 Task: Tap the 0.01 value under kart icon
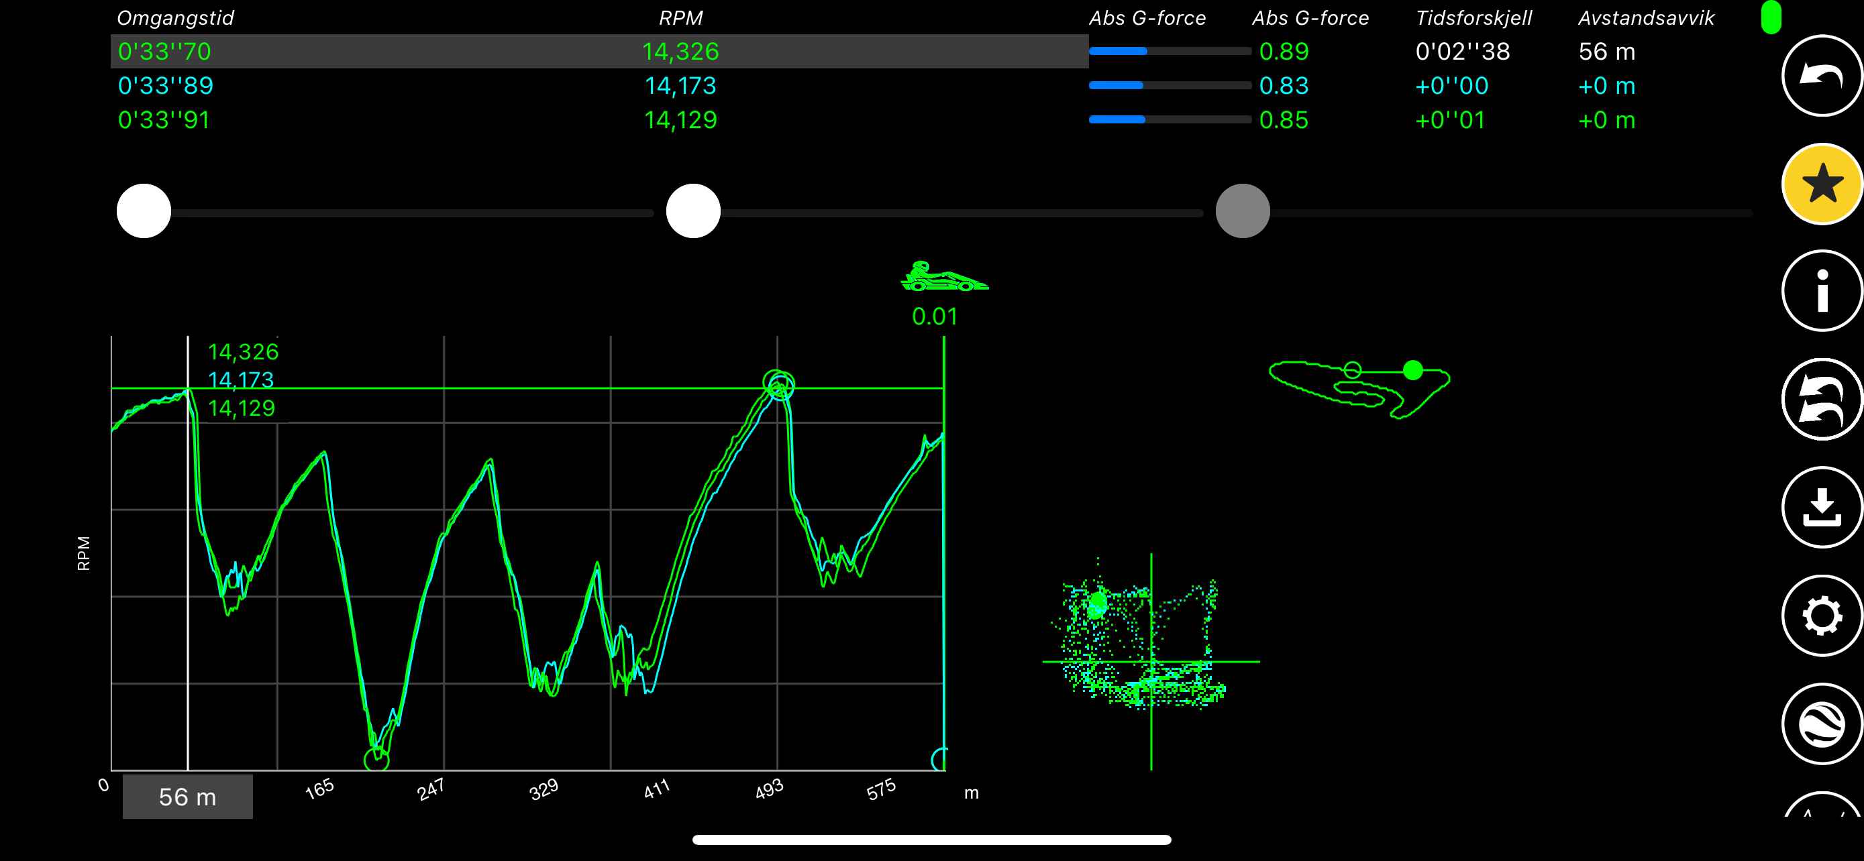934,316
